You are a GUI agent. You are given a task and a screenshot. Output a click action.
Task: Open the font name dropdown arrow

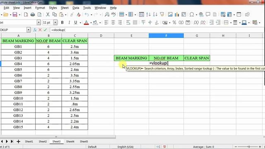pyautogui.click(x=39, y=22)
